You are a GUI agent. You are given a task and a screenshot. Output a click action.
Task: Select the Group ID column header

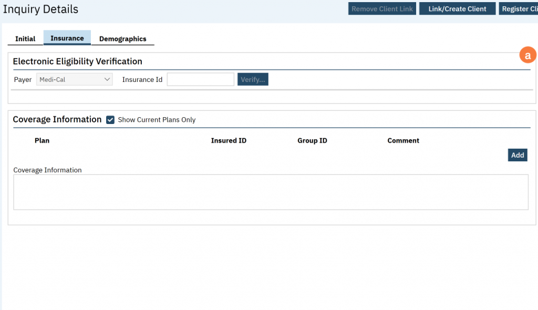pos(312,141)
